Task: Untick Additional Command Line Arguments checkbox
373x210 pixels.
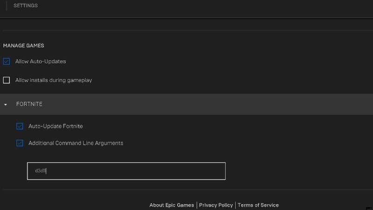Action: [x=20, y=143]
